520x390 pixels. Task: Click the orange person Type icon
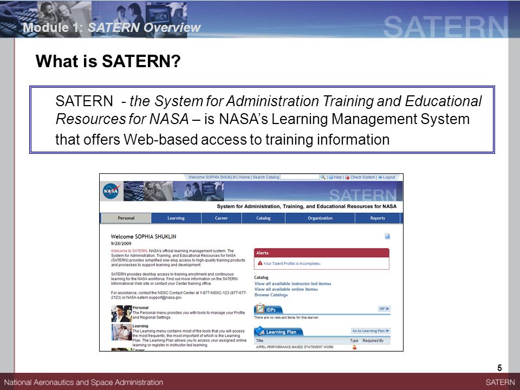tap(354, 347)
